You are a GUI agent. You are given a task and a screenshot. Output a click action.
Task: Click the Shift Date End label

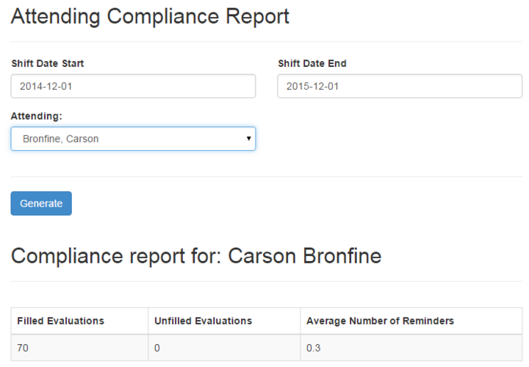312,63
